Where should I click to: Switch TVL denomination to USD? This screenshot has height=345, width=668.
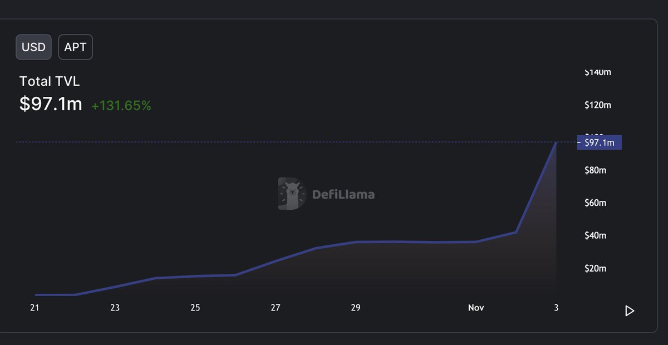pyautogui.click(x=33, y=47)
